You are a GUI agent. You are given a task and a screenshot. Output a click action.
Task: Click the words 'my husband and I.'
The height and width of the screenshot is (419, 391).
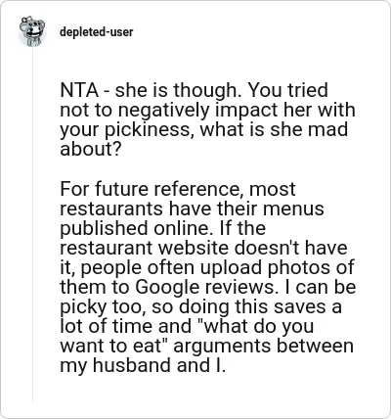coord(143,365)
